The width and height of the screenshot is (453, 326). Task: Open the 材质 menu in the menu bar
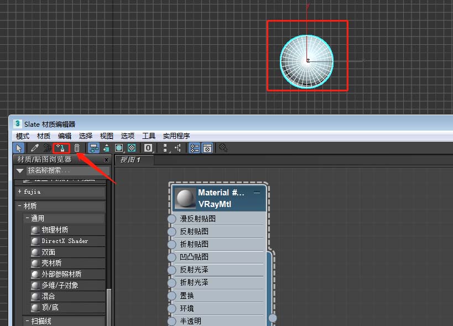pyautogui.click(x=44, y=136)
